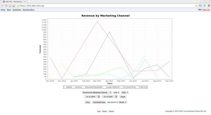Viewport: 211px width, 115px height.
Task: Open the Dashboard link
Action: 17,10
